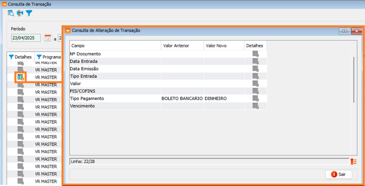Image resolution: width=365 pixels, height=186 pixels.
Task: Click the search/consult magnifier toolbar icon
Action: 11,13
